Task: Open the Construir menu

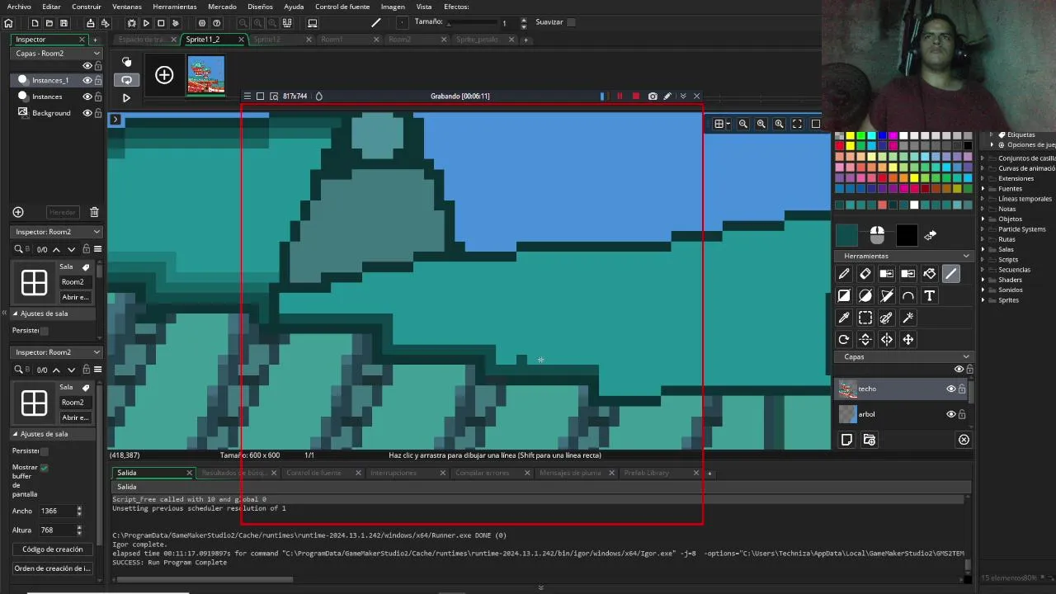Action: tap(87, 7)
